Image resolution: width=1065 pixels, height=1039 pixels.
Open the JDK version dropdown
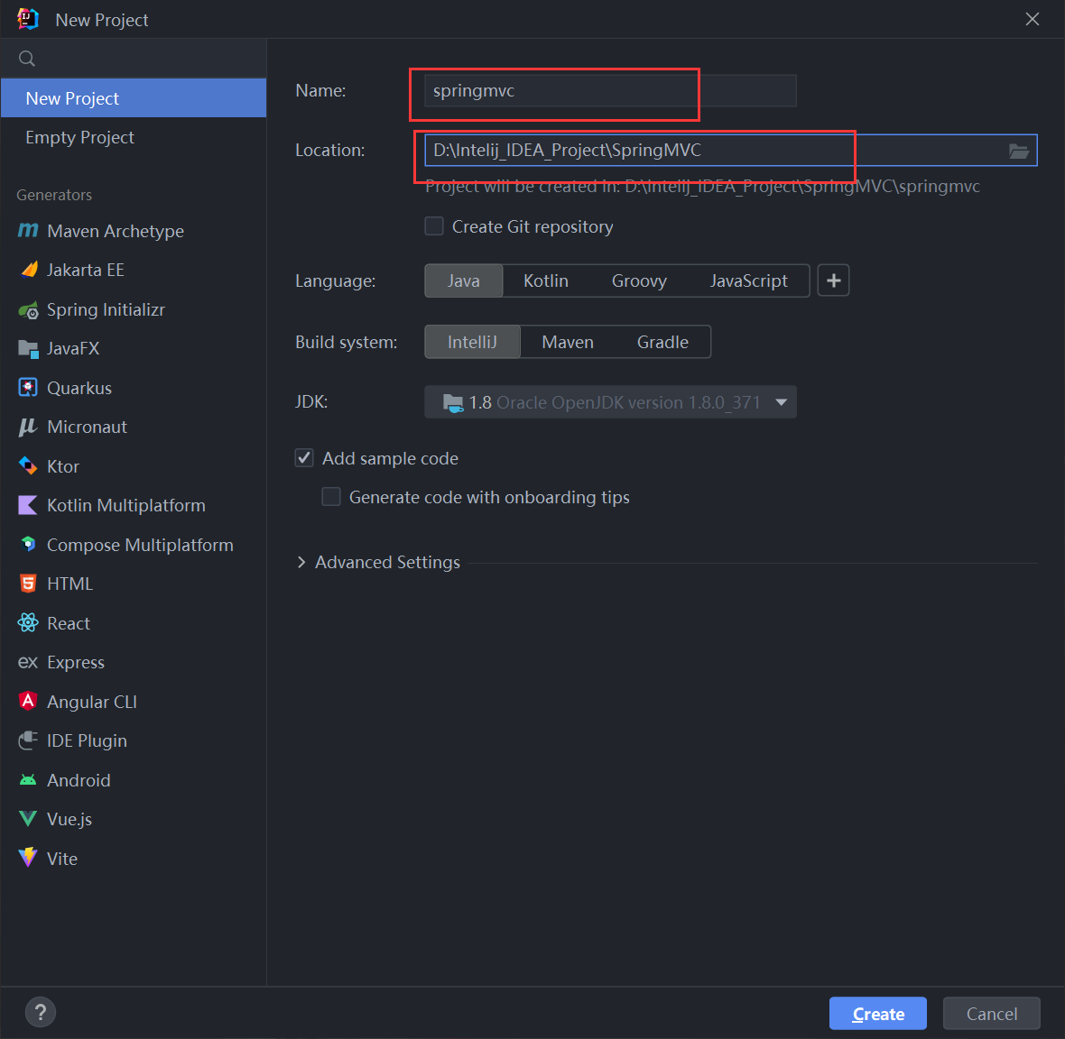point(611,402)
